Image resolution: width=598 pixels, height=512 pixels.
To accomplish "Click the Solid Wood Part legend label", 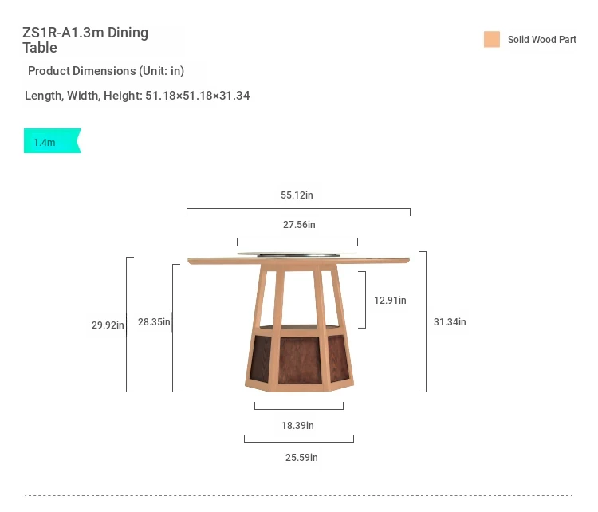I will (x=541, y=40).
